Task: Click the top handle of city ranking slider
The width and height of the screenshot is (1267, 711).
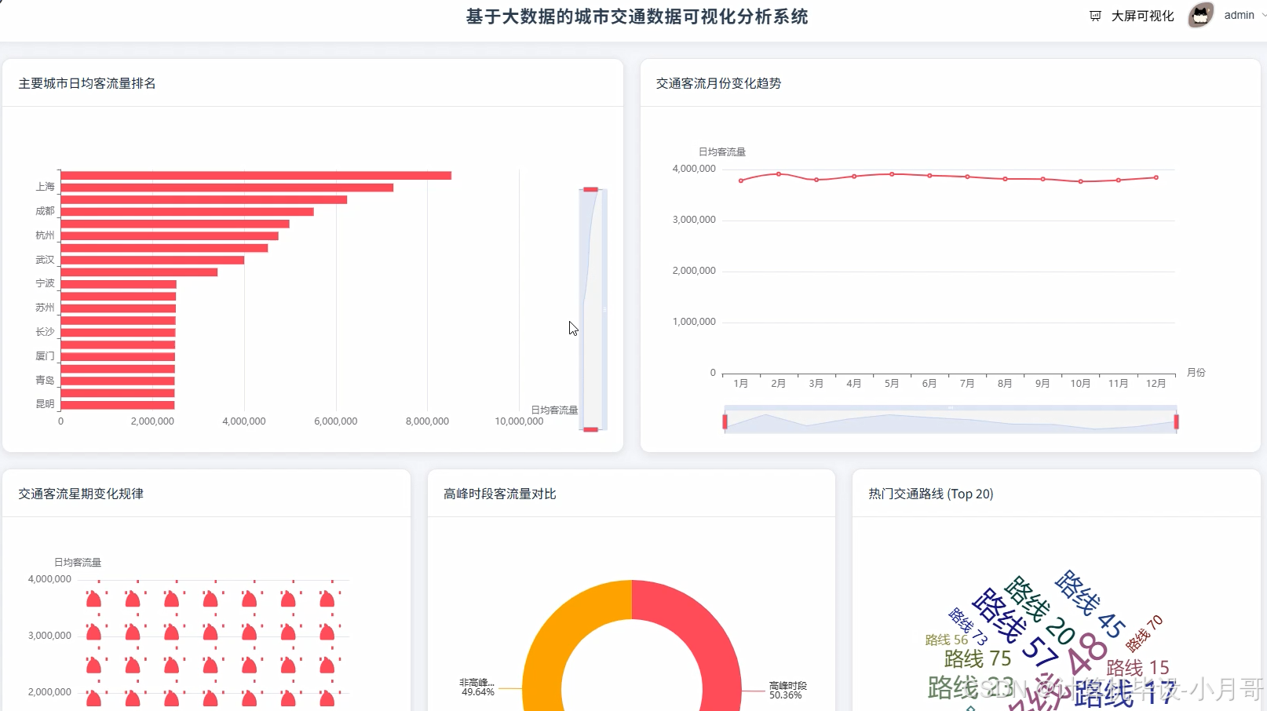Action: point(591,189)
